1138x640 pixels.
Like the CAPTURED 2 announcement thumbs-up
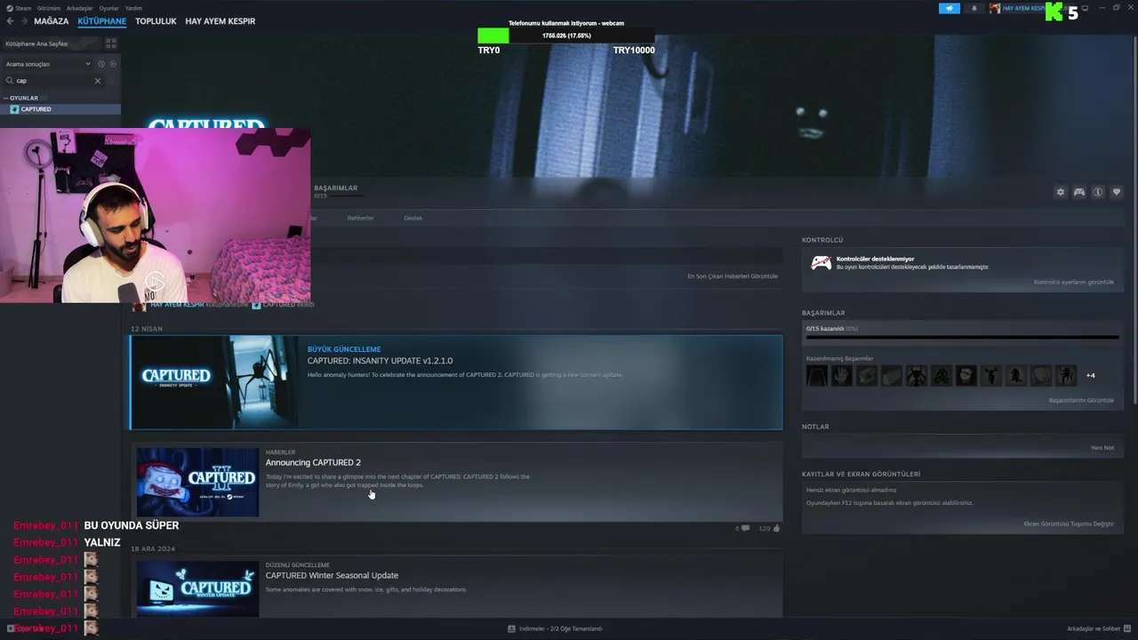[x=769, y=528]
